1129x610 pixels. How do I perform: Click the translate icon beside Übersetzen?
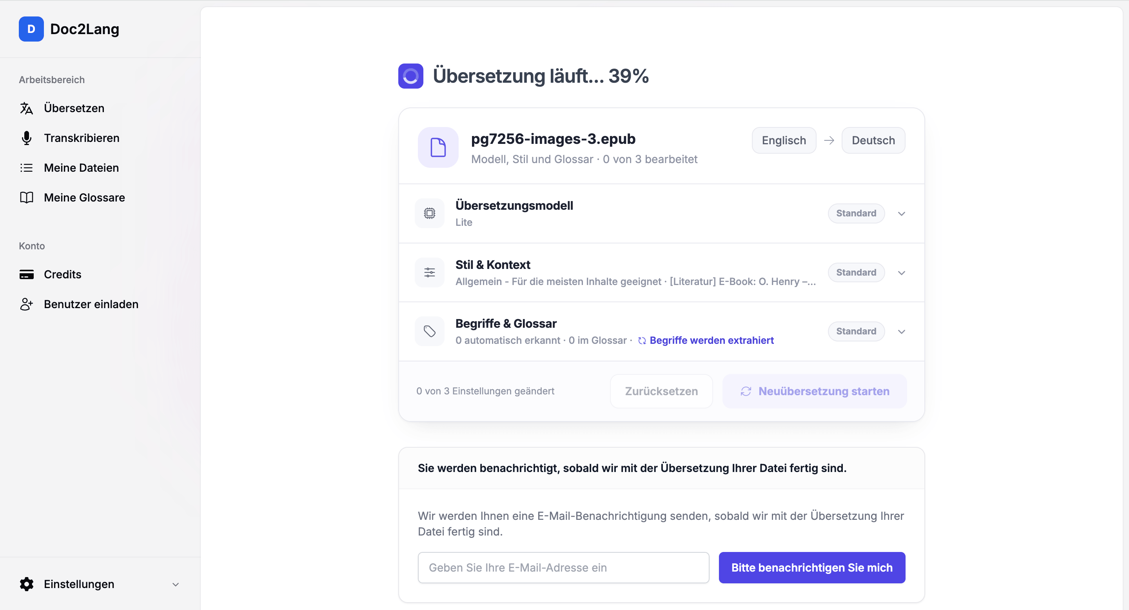[x=26, y=108]
